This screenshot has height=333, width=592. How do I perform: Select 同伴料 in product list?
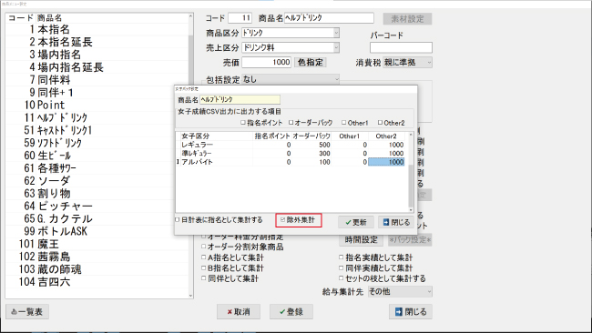point(97,80)
